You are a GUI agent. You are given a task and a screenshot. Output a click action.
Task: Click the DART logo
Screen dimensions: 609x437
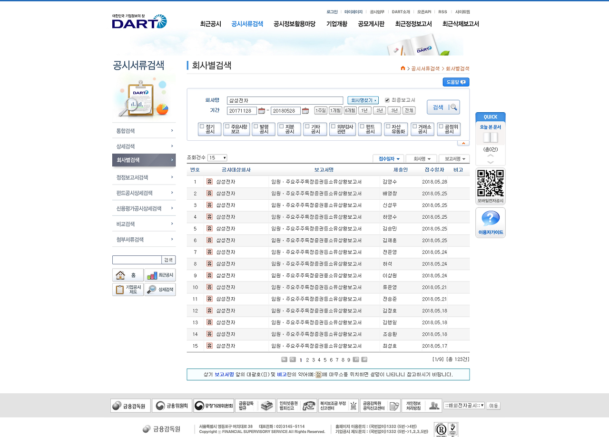139,21
